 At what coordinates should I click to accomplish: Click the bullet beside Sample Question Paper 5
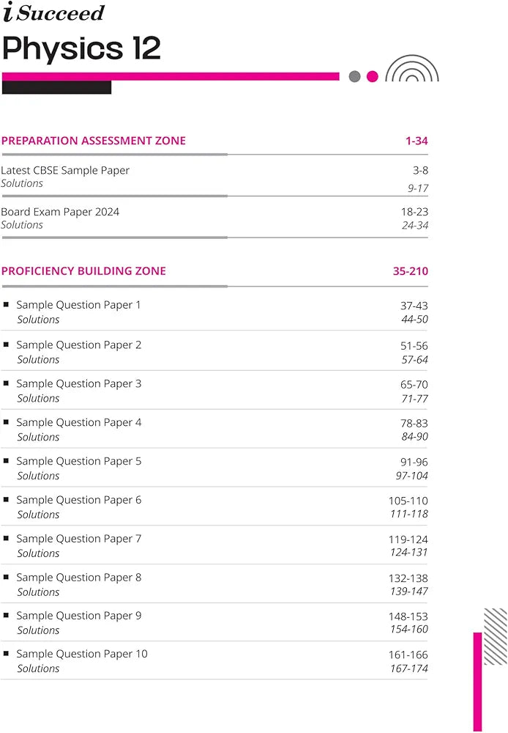(7, 460)
